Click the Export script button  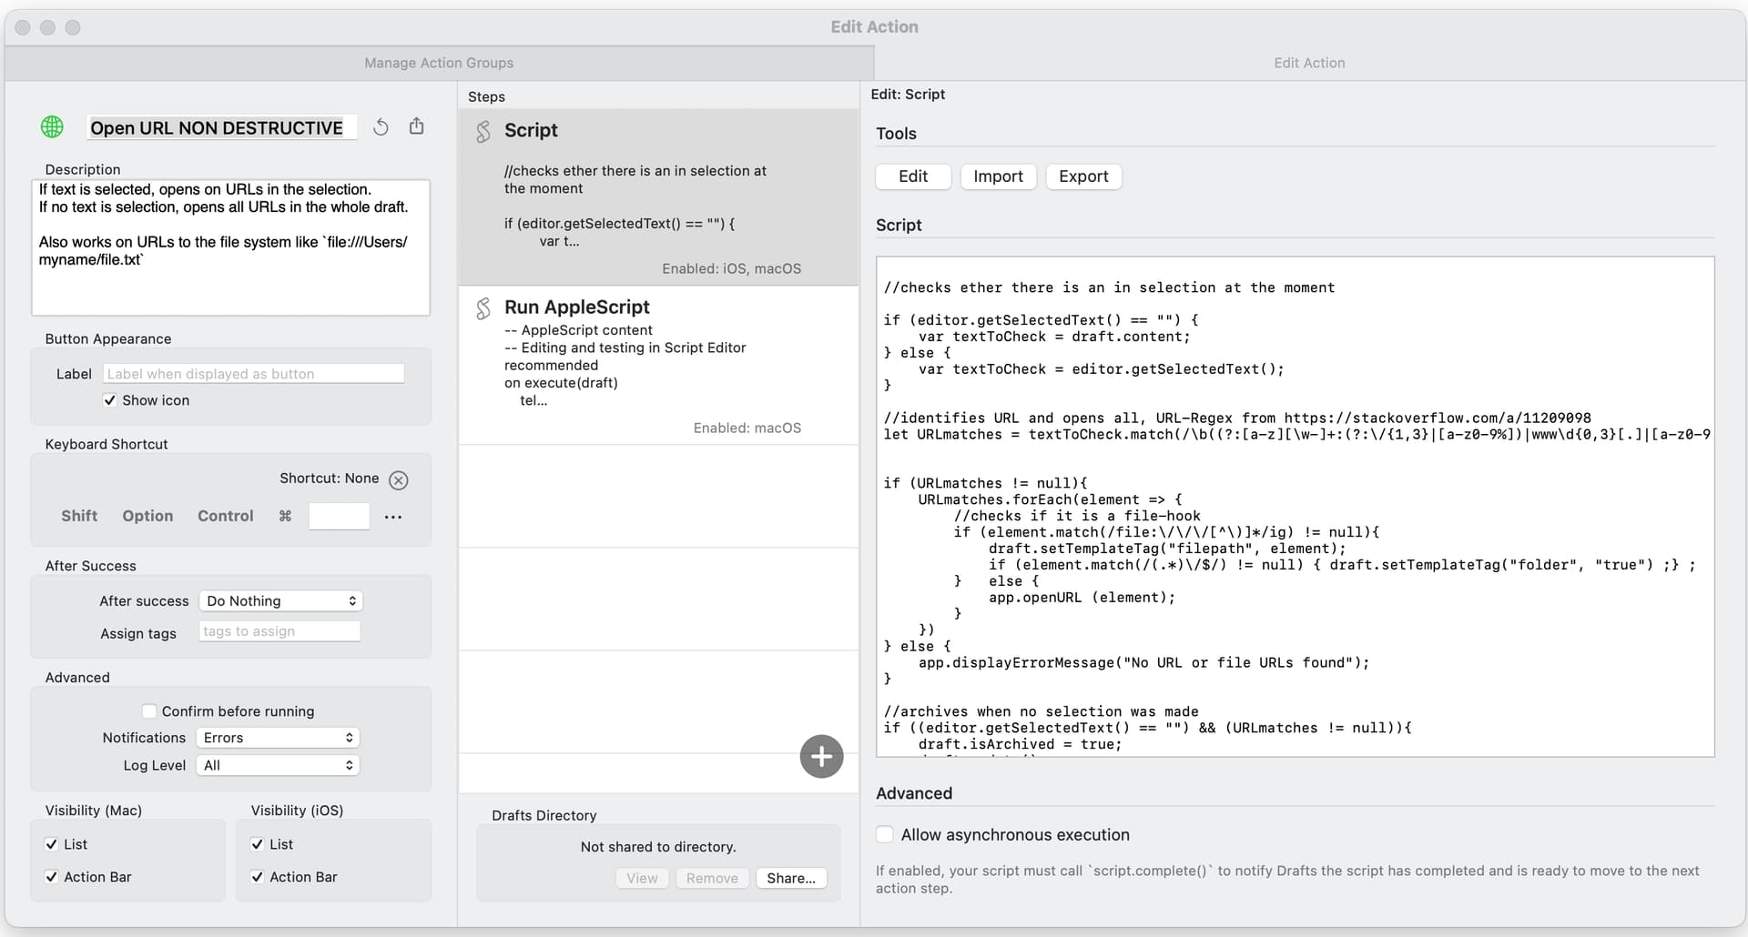click(1083, 176)
